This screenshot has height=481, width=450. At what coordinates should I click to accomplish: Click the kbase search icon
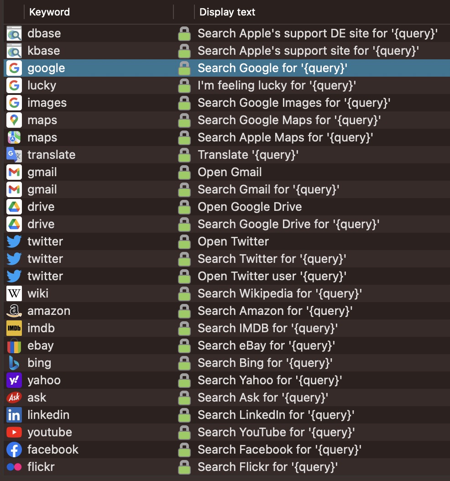(14, 51)
